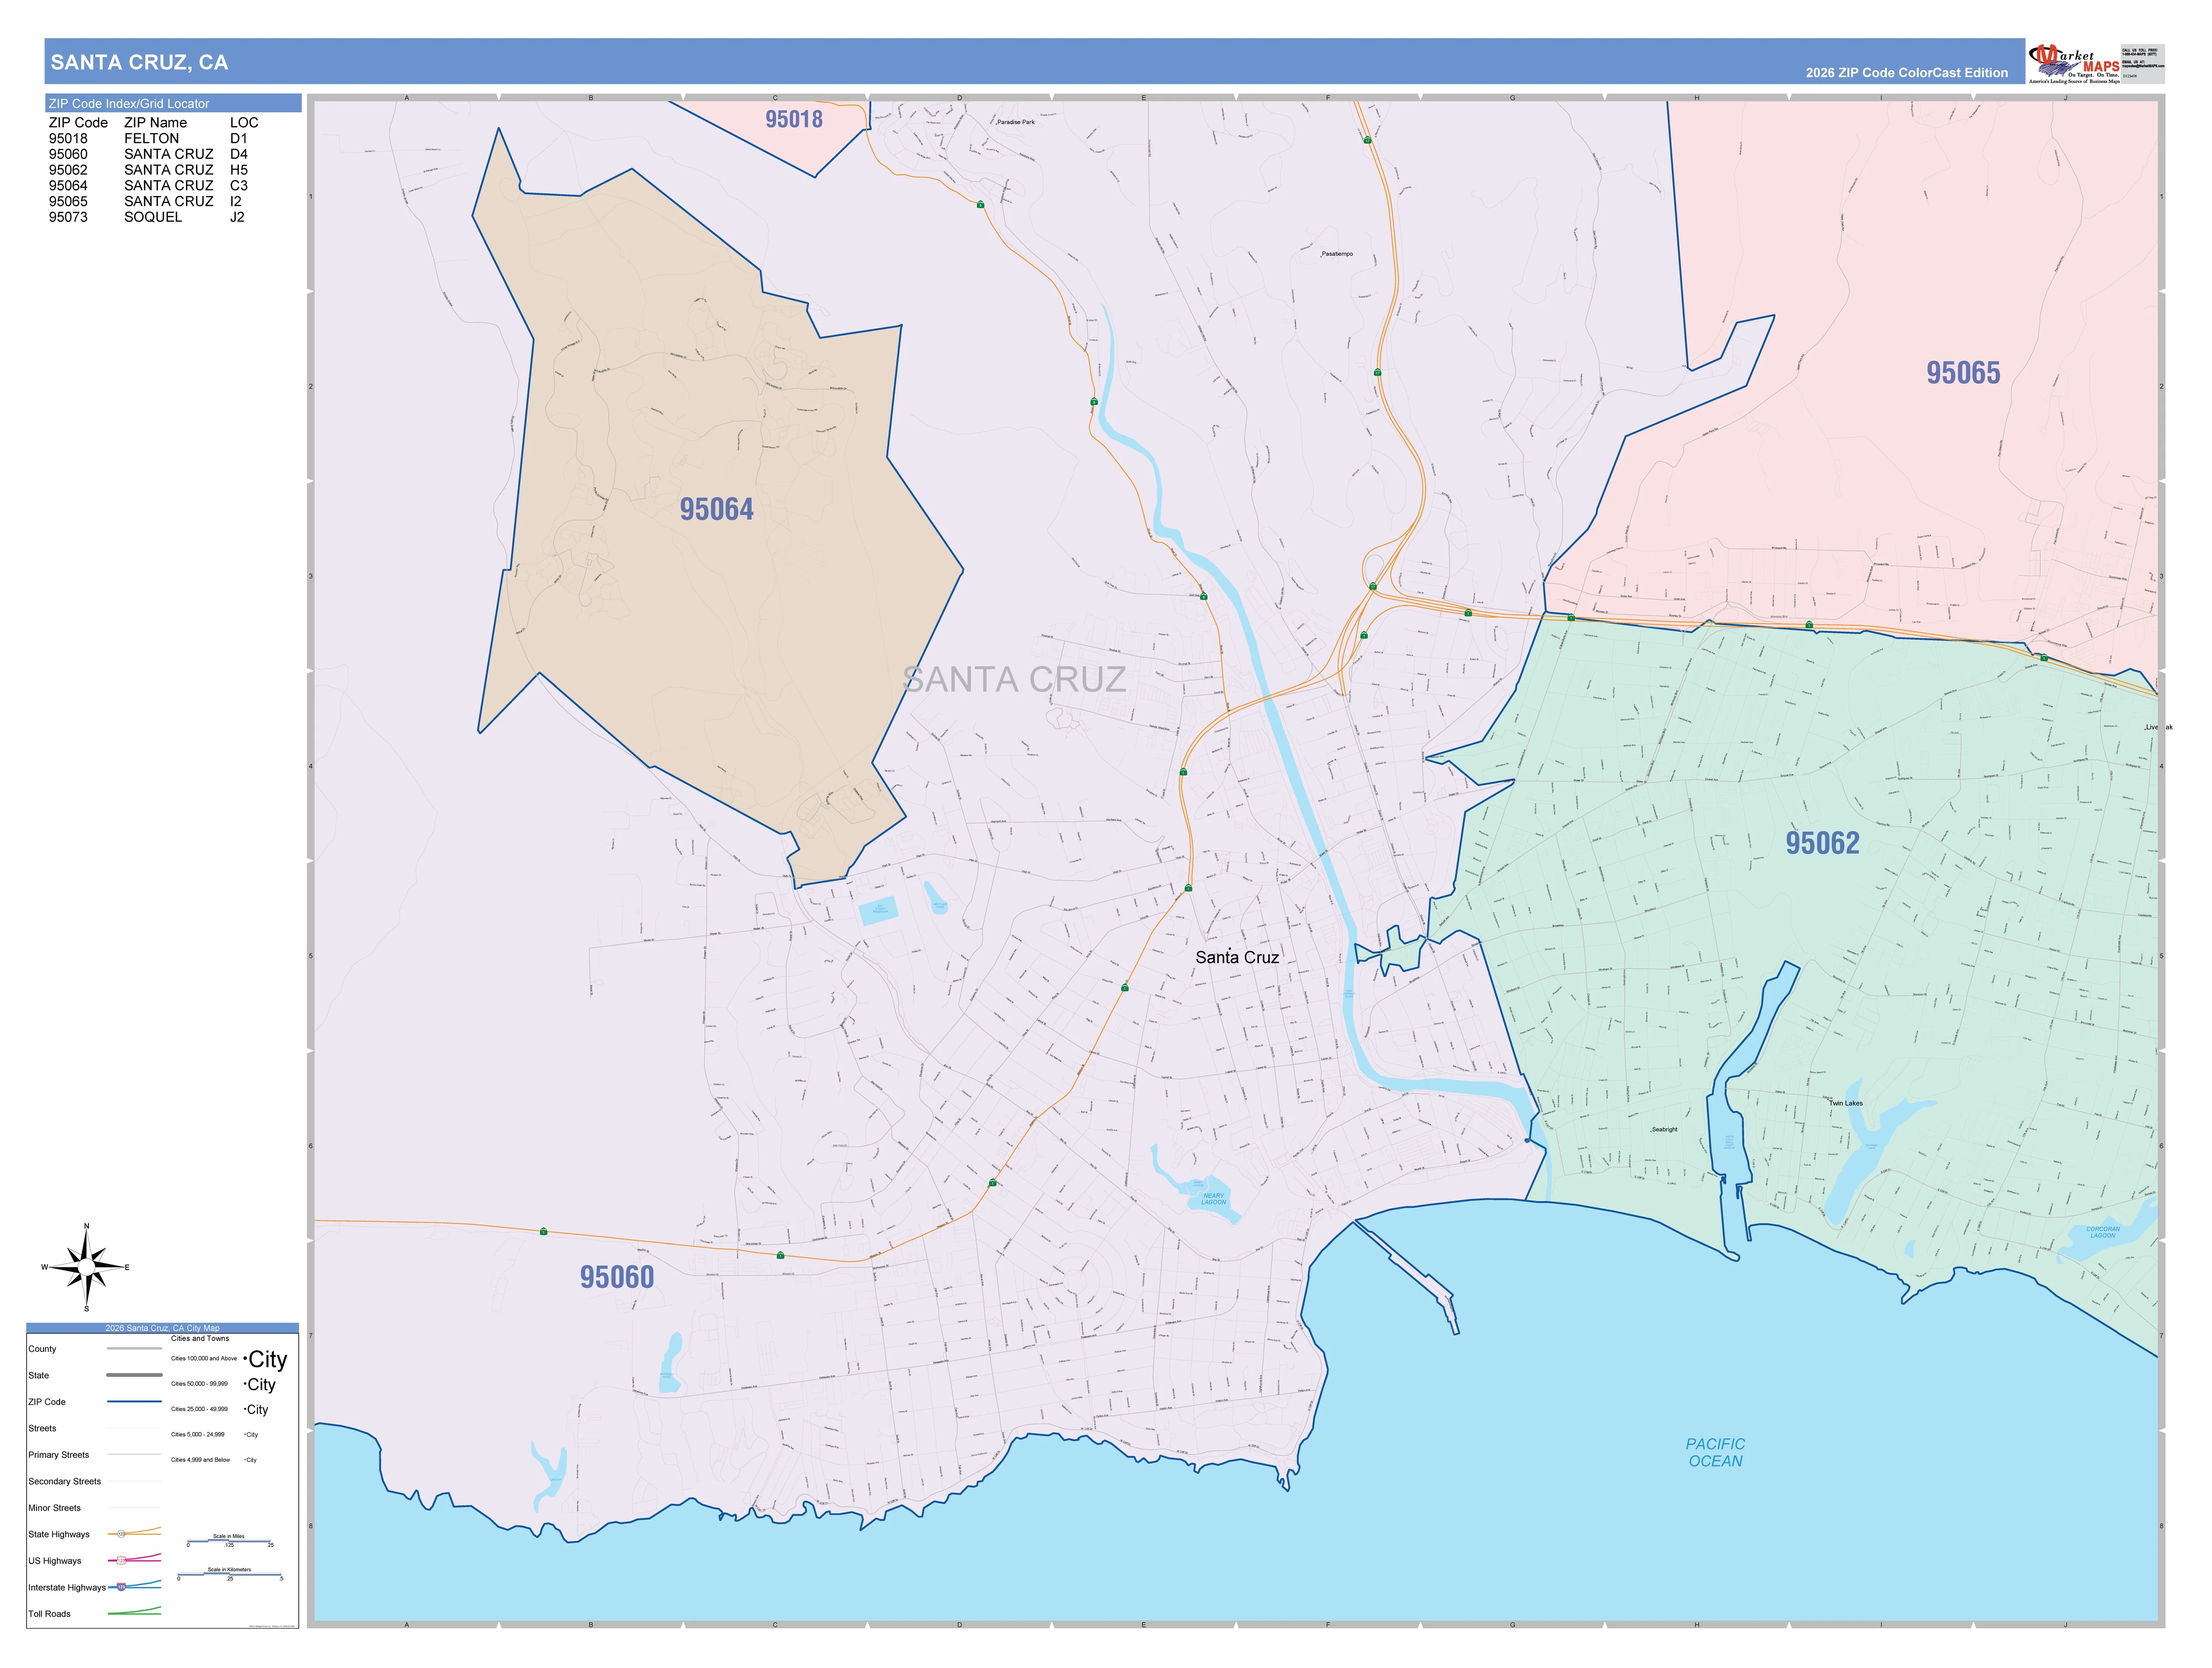This screenshot has height=1668, width=2212.
Task: Click the large gray 'SANTA CRUZ' map label
Action: click(1014, 680)
